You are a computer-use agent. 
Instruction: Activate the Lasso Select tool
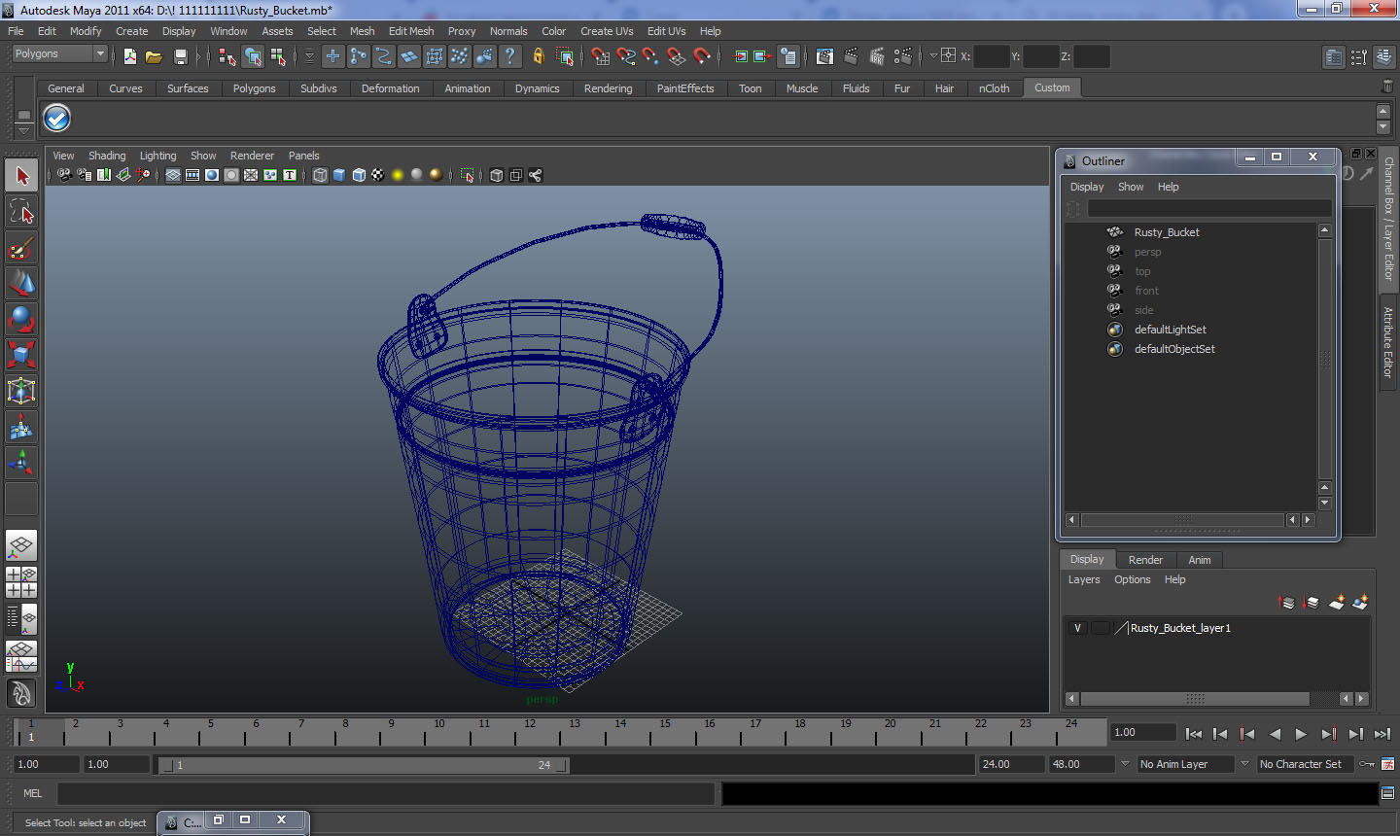tap(21, 212)
